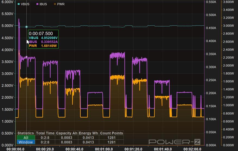238x151 pixels.
Task: Click the brown PWR legend color square
Action: (x=55, y=4)
